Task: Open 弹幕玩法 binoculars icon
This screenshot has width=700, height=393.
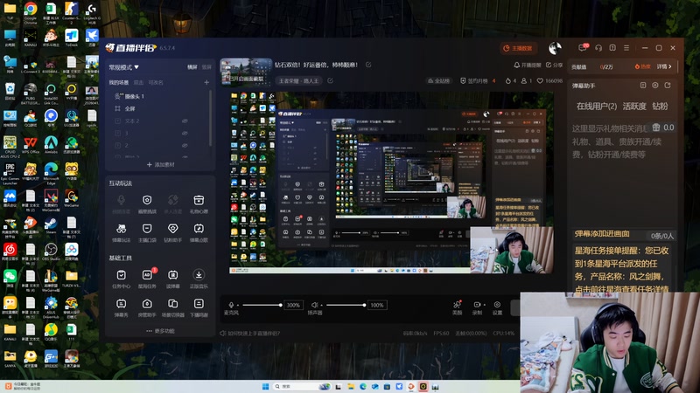Action: coord(121,232)
